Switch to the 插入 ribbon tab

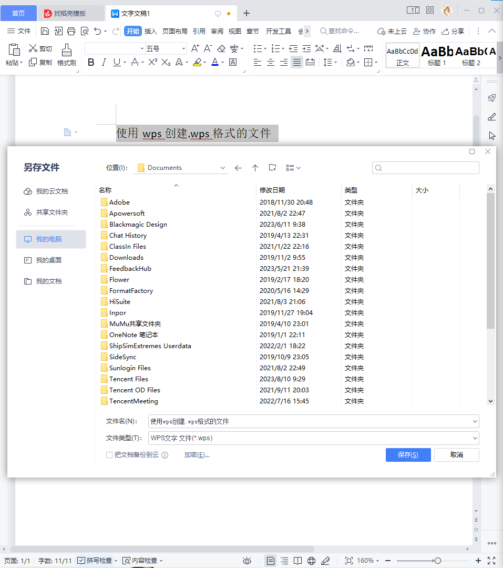pyautogui.click(x=150, y=31)
